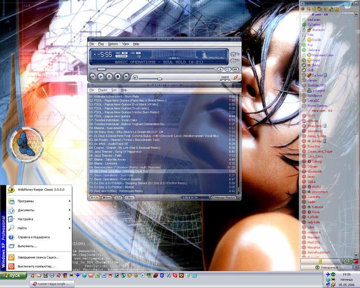Click the Winamp Play button
Image resolution: width=360 pixels, height=288 pixels.
tap(101, 76)
